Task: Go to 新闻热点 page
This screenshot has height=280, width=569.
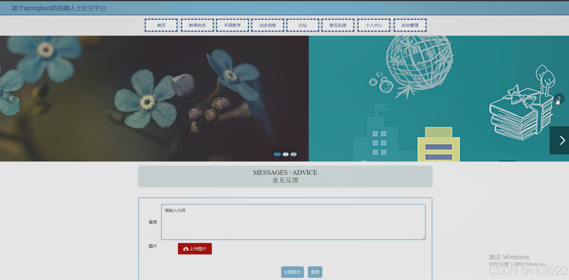Action: pyautogui.click(x=197, y=25)
